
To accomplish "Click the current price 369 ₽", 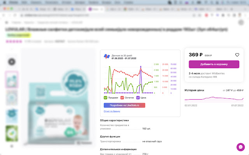I will pyautogui.click(x=195, y=55).
